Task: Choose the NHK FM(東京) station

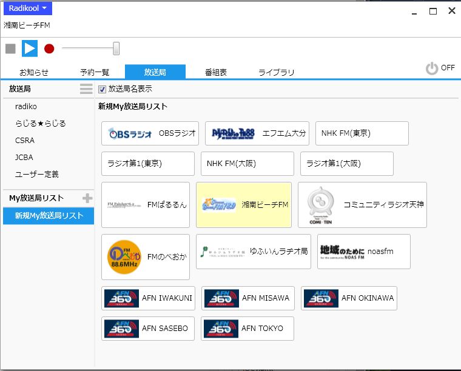Action: 362,133
